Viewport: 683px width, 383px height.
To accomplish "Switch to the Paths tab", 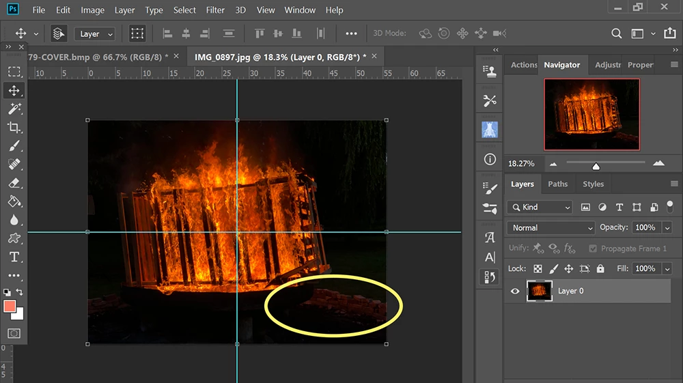I will point(557,184).
